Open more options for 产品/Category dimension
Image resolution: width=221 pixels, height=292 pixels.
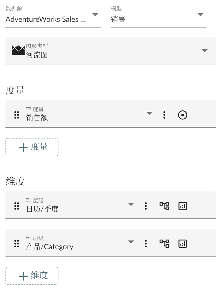coord(146,243)
